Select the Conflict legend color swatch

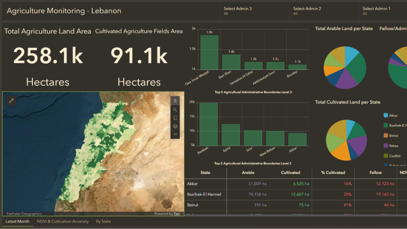pos(386,156)
